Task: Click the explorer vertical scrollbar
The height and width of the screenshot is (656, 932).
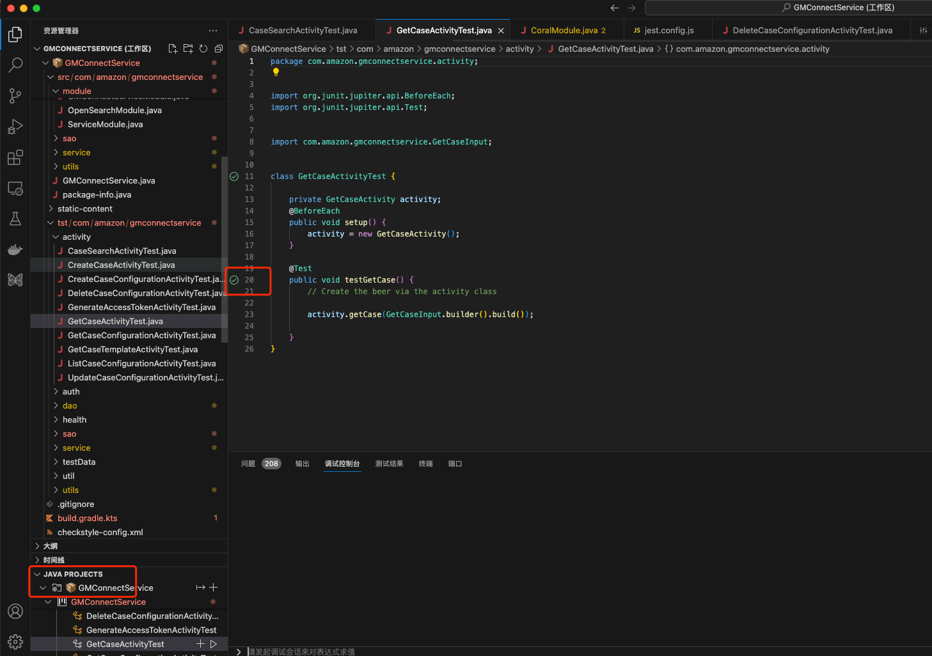Action: point(225,249)
